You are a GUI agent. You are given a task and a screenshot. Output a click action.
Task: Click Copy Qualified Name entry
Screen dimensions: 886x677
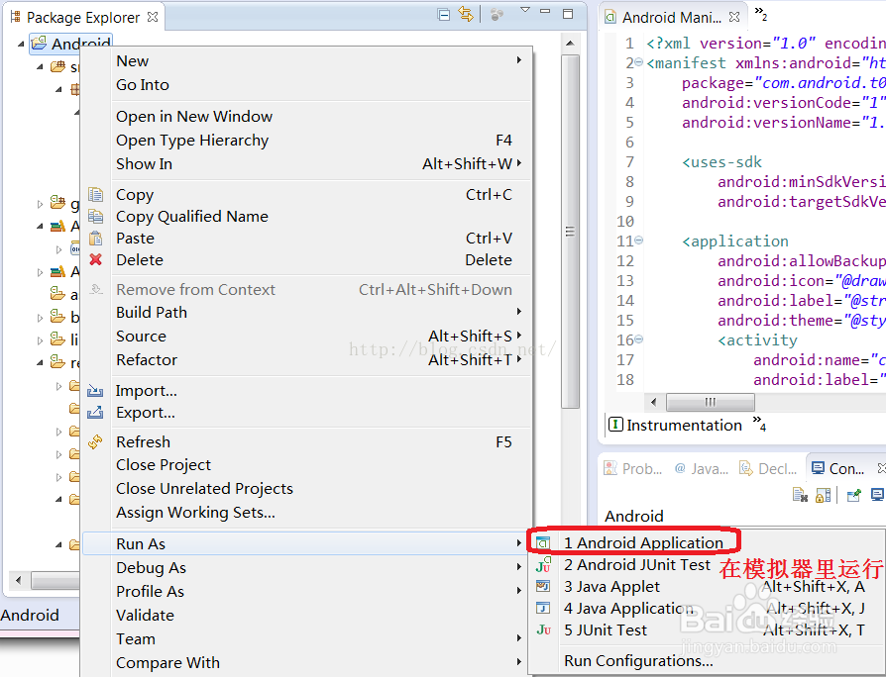(x=307, y=217)
